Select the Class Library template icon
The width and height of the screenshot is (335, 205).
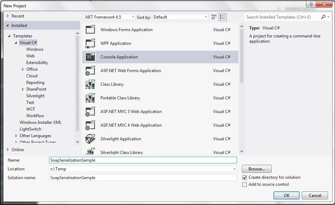click(90, 84)
